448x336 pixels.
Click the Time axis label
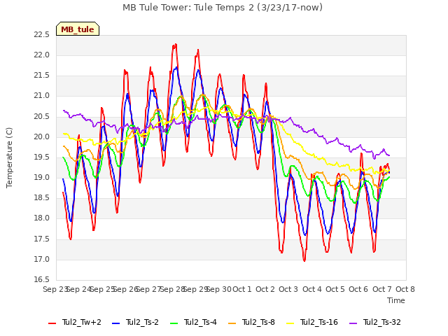[396, 300]
